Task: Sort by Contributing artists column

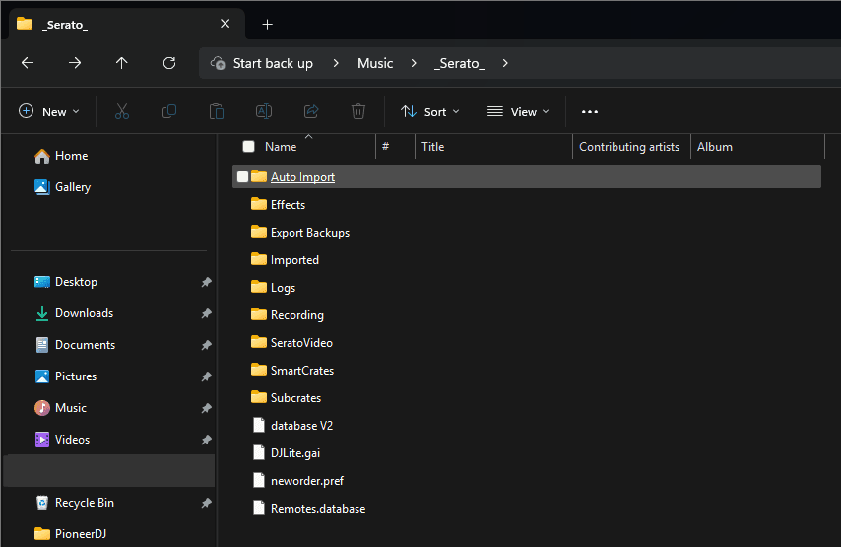Action: point(629,147)
